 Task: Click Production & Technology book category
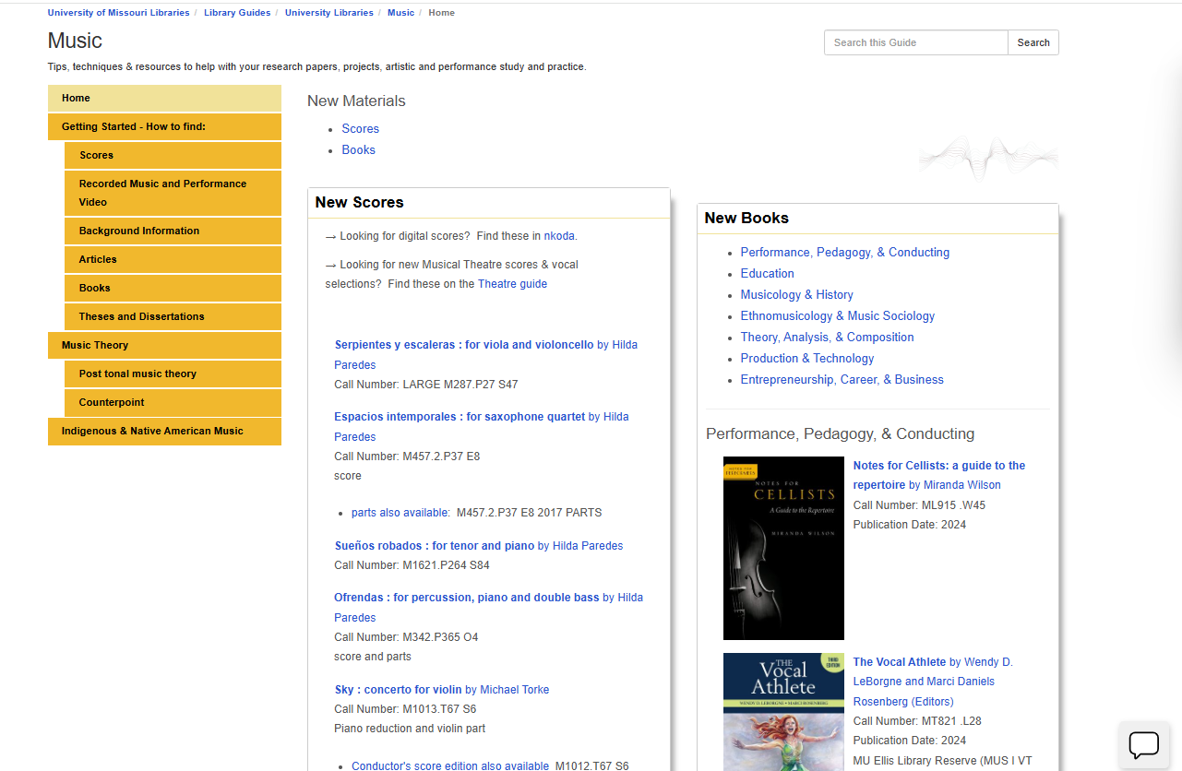tap(806, 359)
